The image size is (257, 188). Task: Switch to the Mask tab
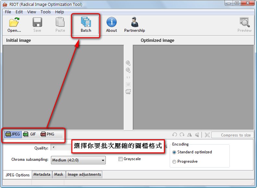pyautogui.click(x=59, y=174)
